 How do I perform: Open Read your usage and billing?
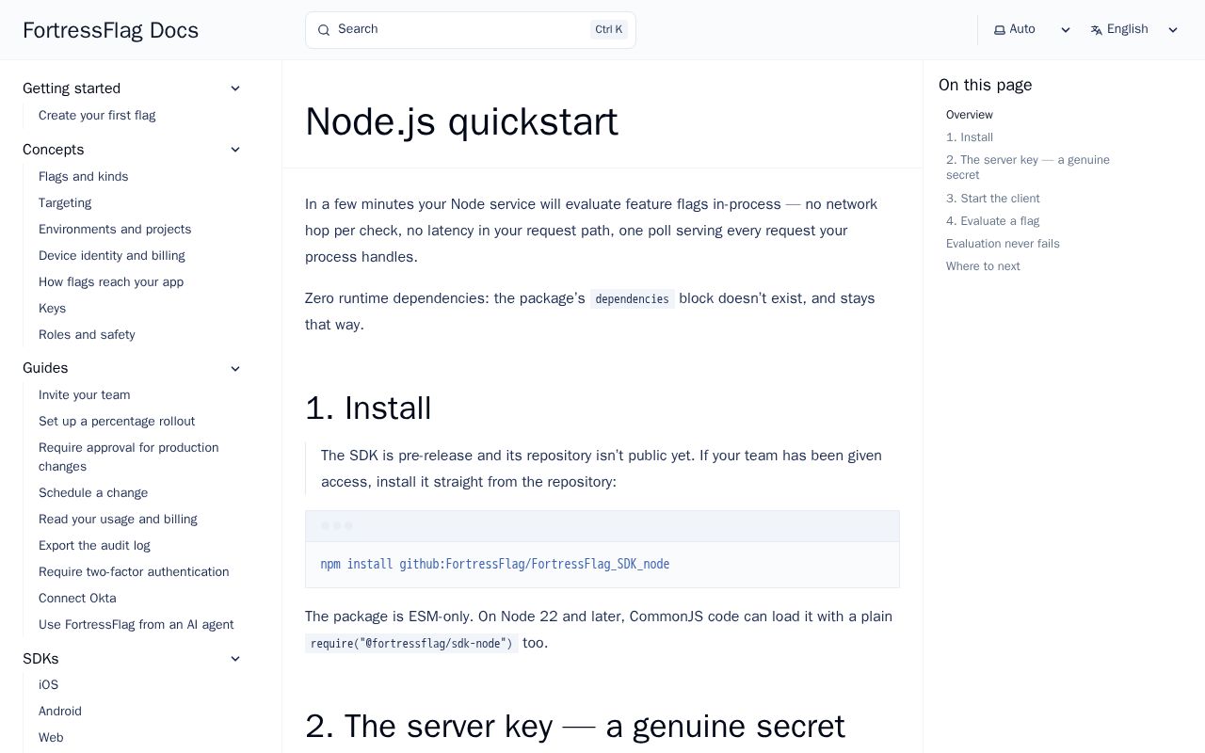point(118,520)
